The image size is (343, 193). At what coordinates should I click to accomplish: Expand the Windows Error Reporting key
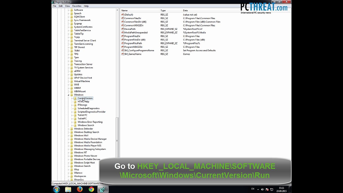point(72,122)
